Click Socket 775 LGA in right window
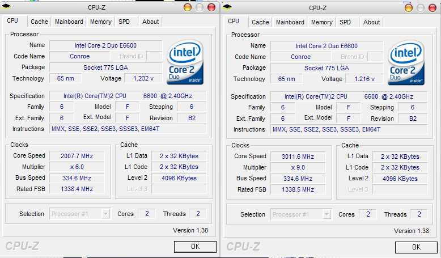Image resolution: width=441 pixels, height=258 pixels. (x=327, y=68)
